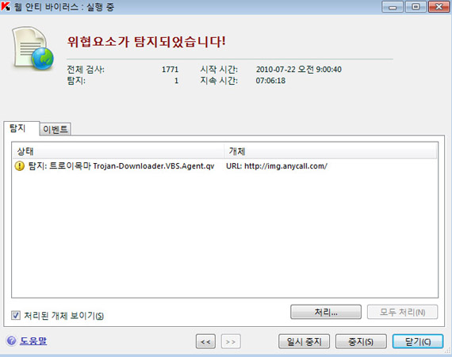Close the dialog with 닫기(C) button

(418, 341)
